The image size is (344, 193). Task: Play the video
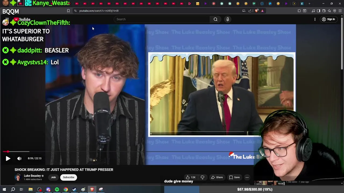point(8,158)
